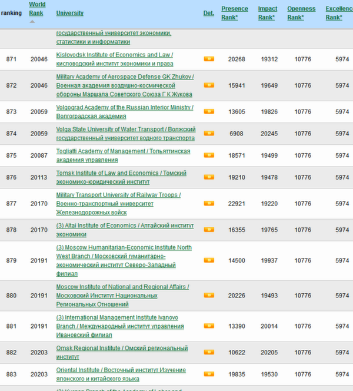Viewport: 353px width, 391px height.
Task: Select presence rank value 20268
Action: [237, 59]
